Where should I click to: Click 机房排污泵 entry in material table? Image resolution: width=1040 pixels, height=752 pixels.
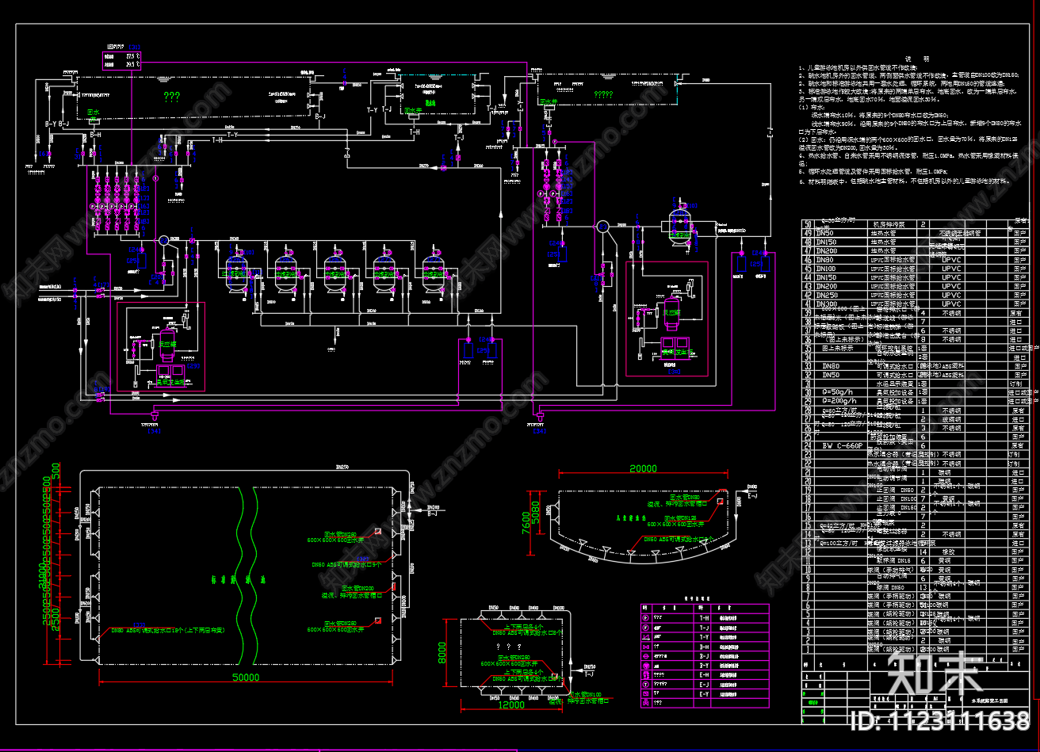(889, 224)
